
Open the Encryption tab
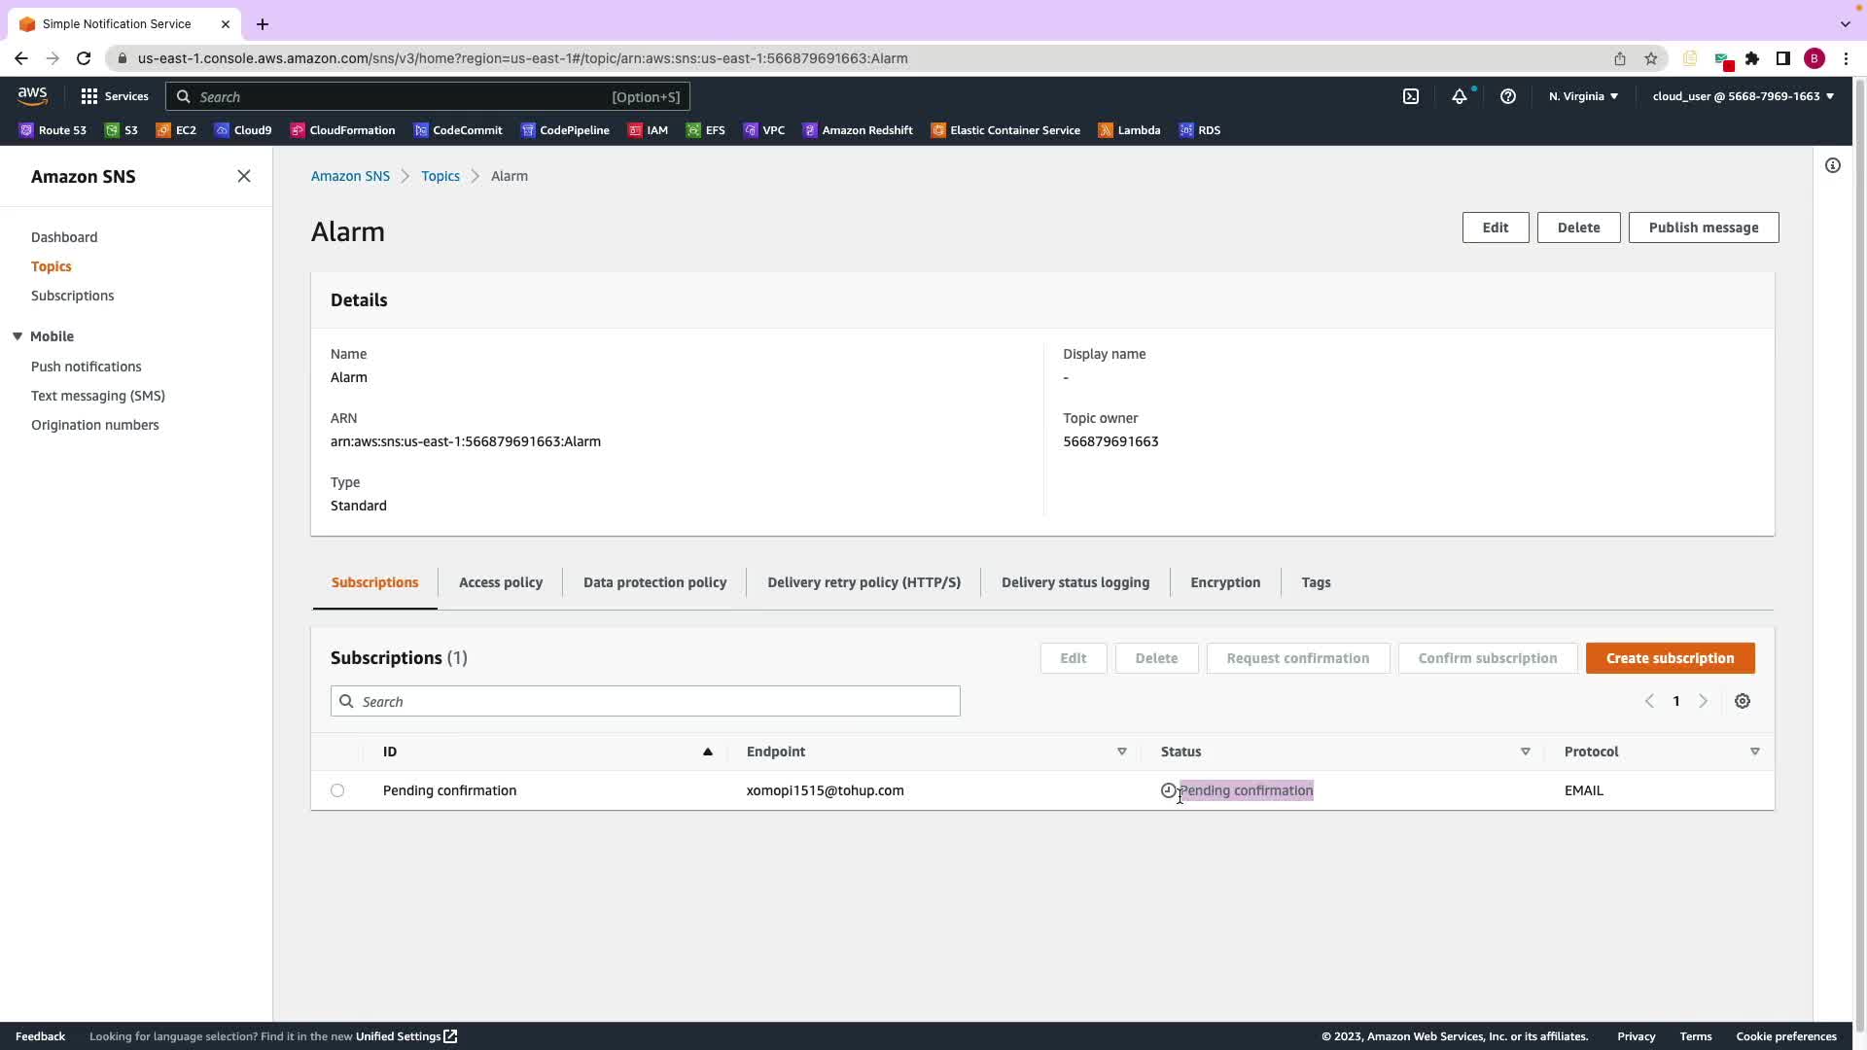click(x=1225, y=582)
